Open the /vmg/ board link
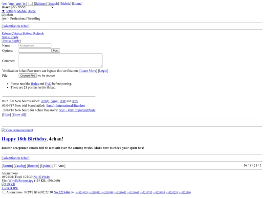Screen dimensions: 264x198 point(55,101)
